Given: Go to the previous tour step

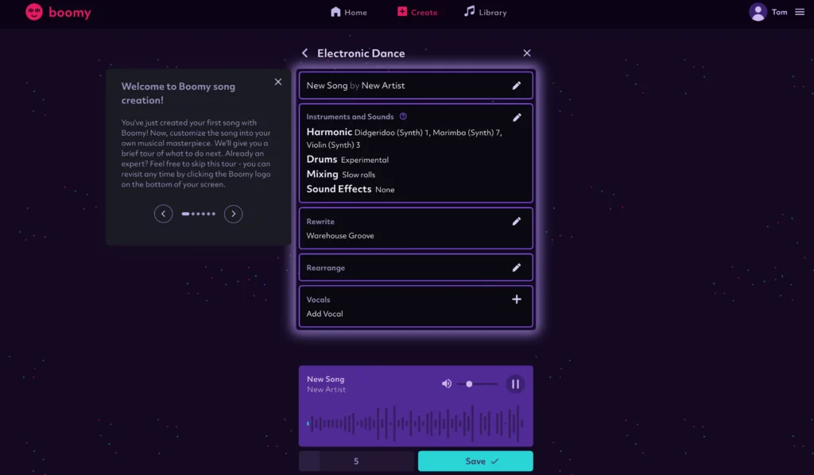Looking at the screenshot, I should [164, 214].
